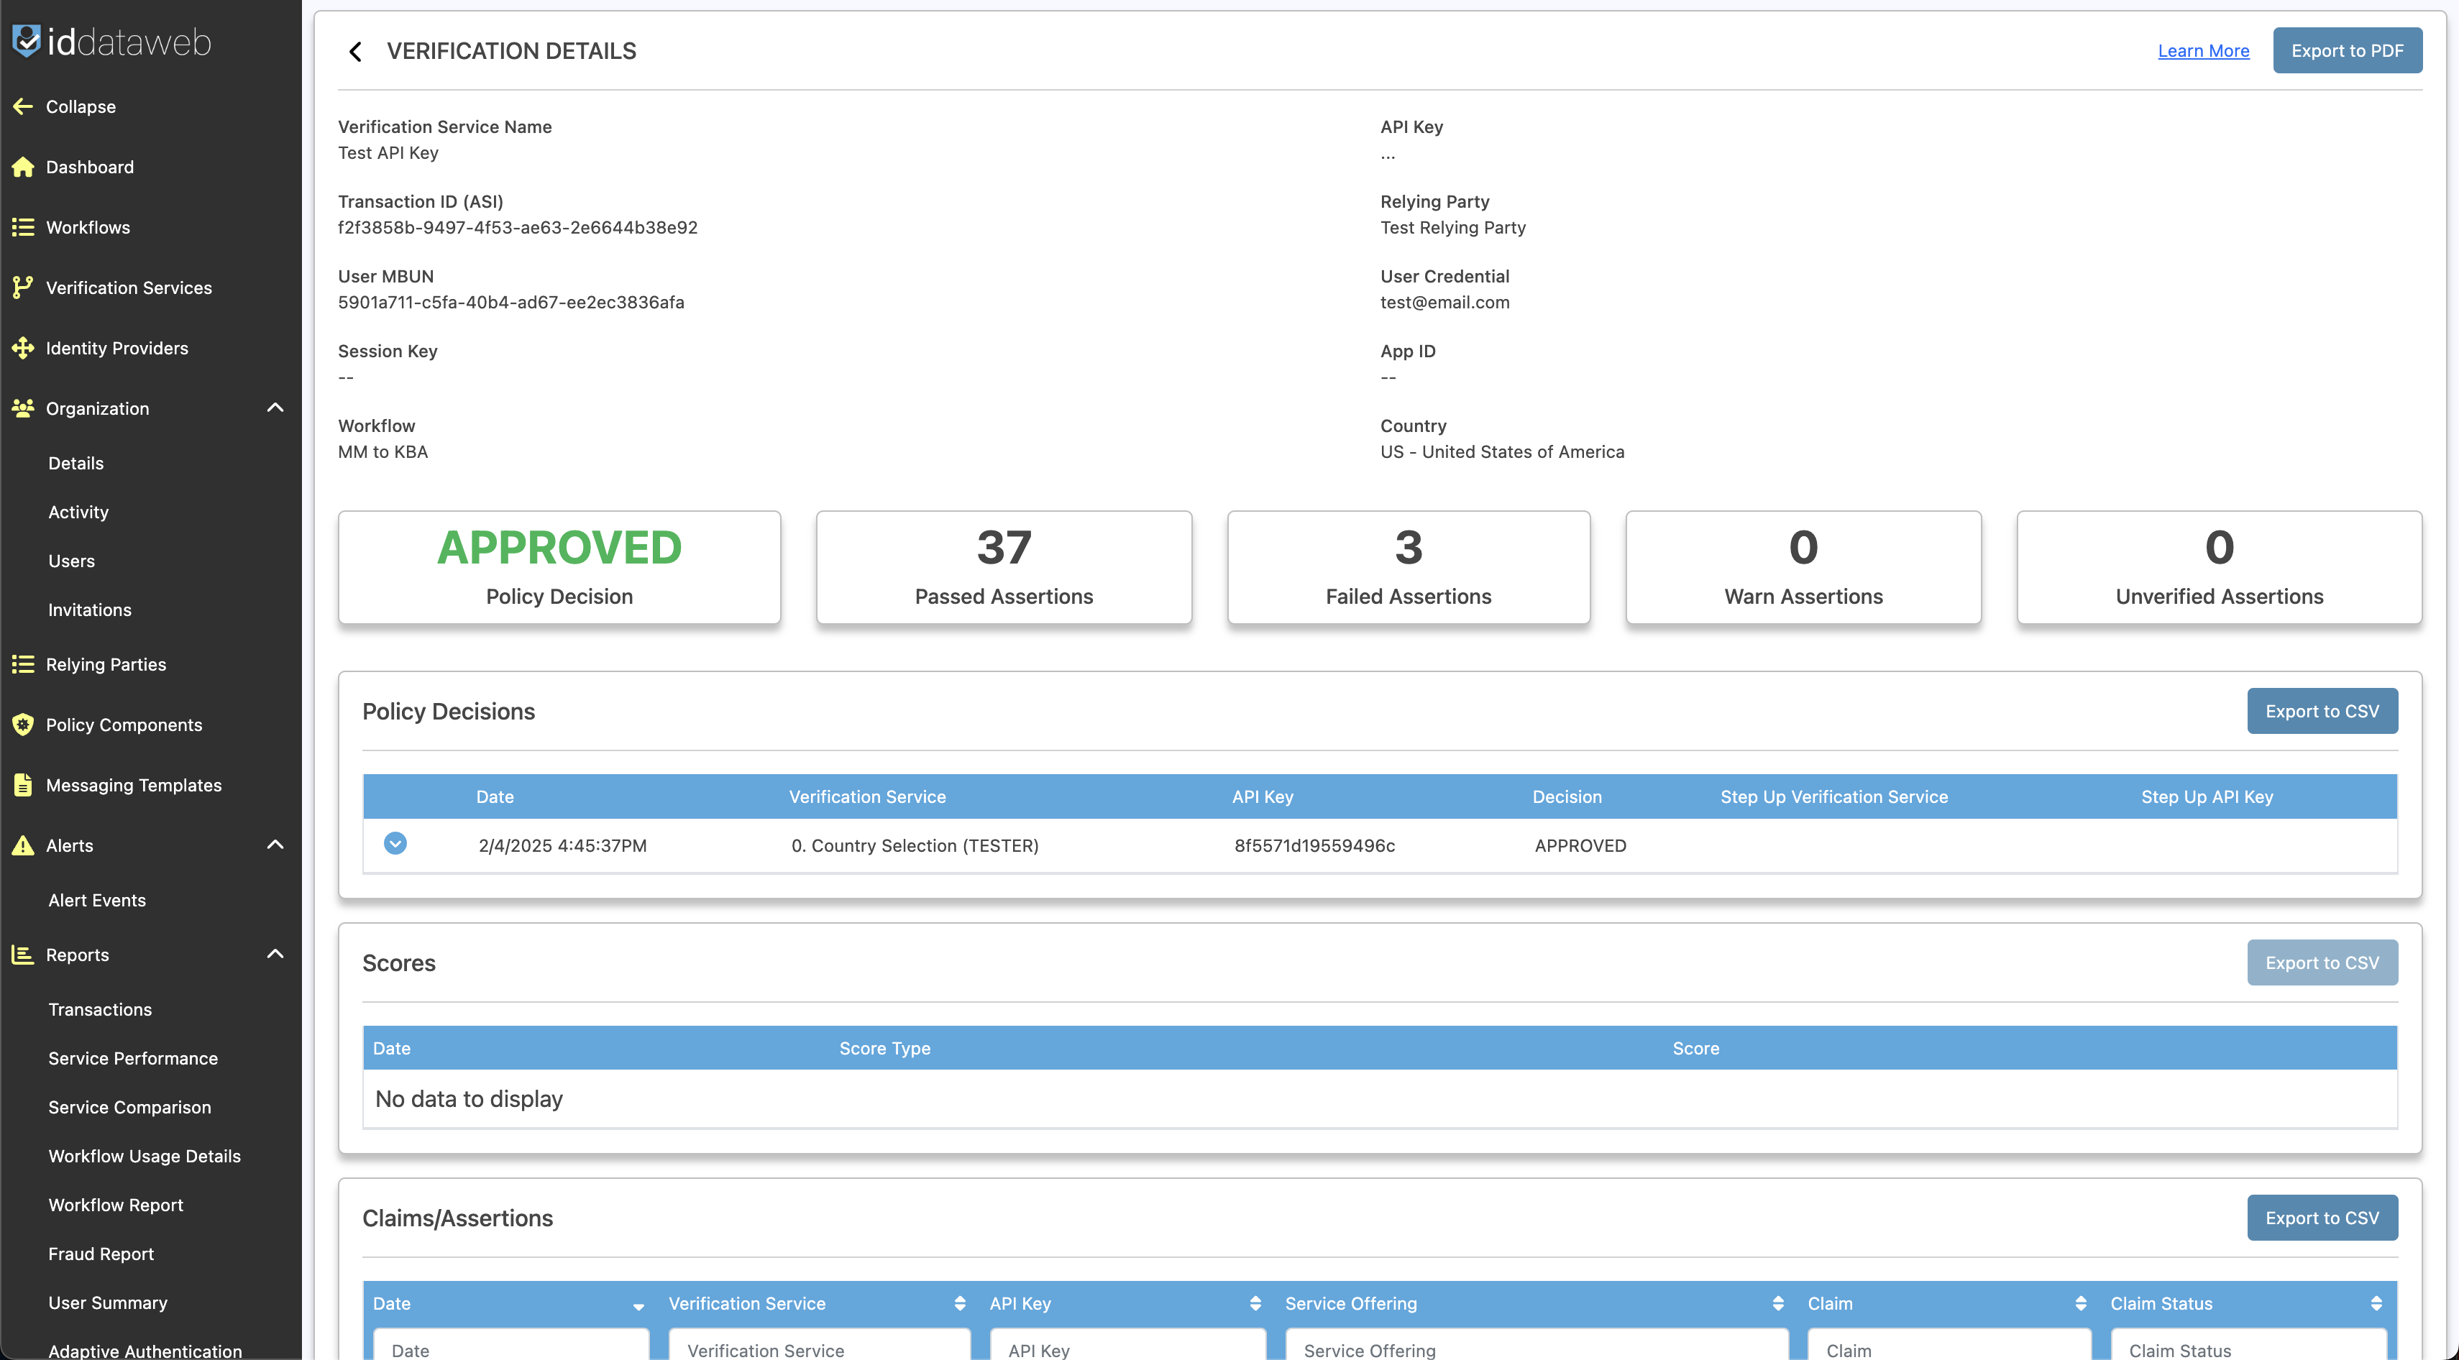Sort by Claim Status column arrows
Viewport: 2459px width, 1360px height.
[2376, 1304]
